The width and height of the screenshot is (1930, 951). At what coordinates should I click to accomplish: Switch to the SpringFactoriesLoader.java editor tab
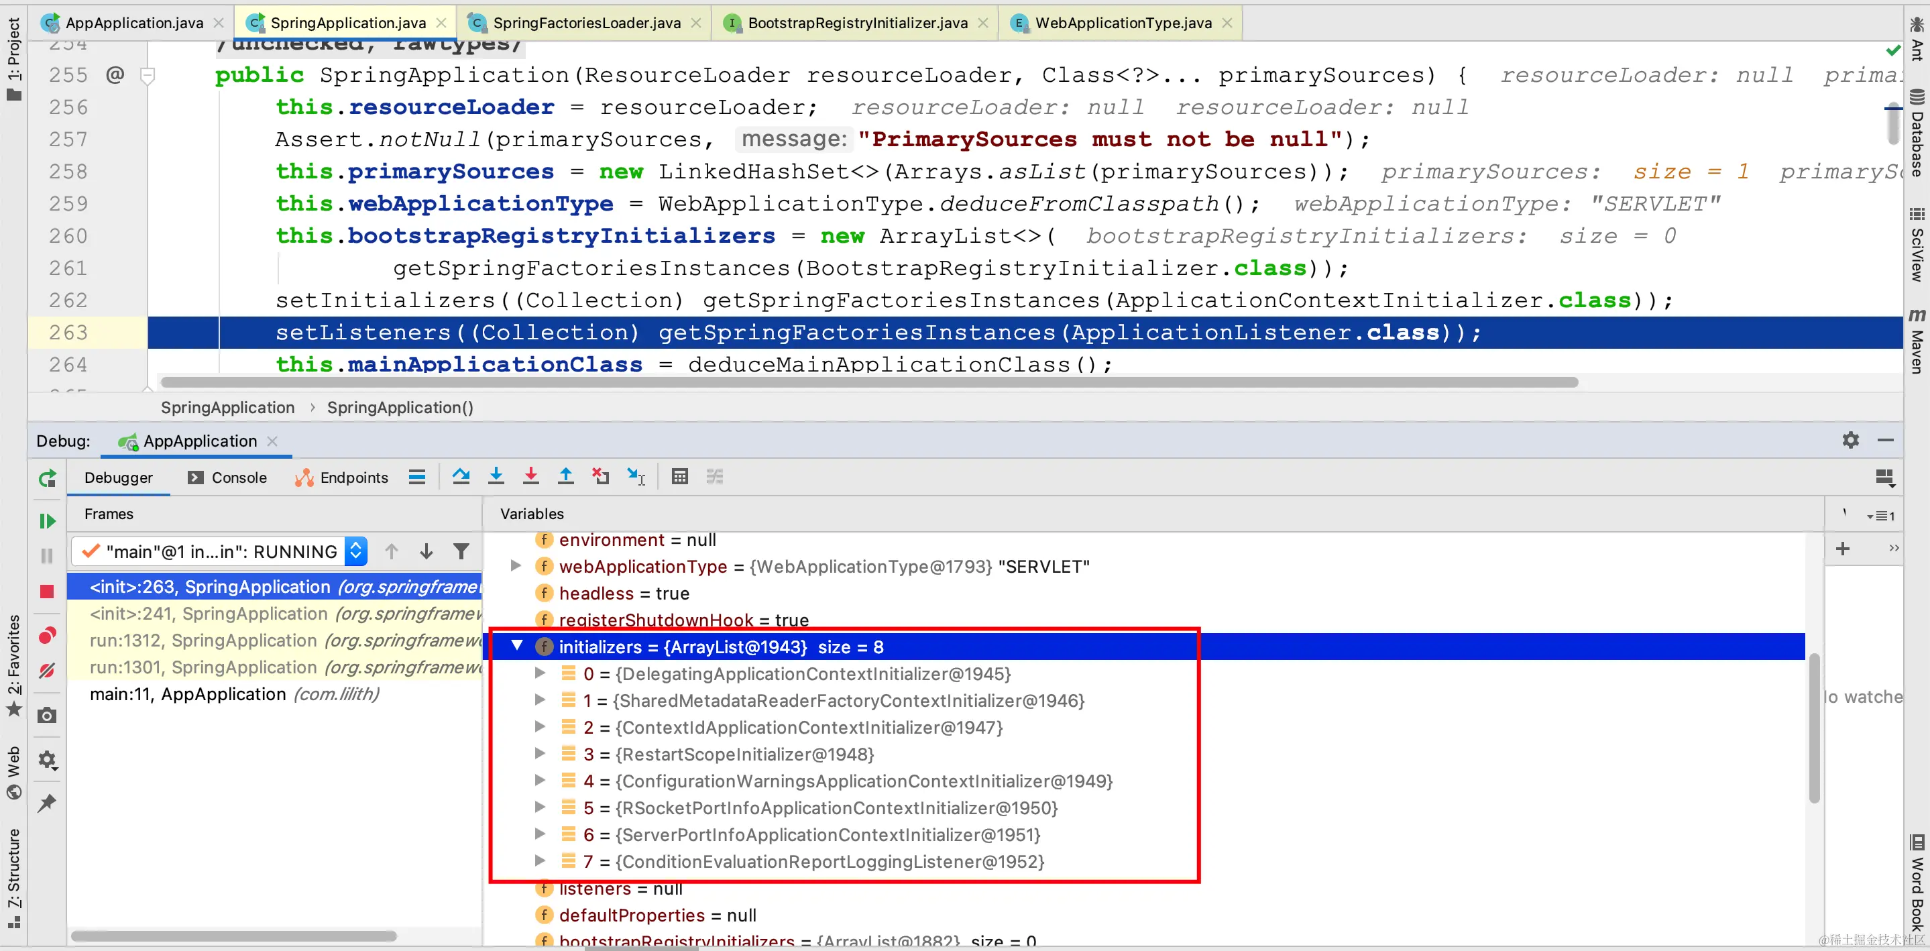(x=586, y=23)
